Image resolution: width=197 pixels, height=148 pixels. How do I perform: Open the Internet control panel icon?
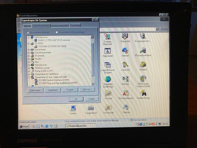pyautogui.click(x=125, y=52)
